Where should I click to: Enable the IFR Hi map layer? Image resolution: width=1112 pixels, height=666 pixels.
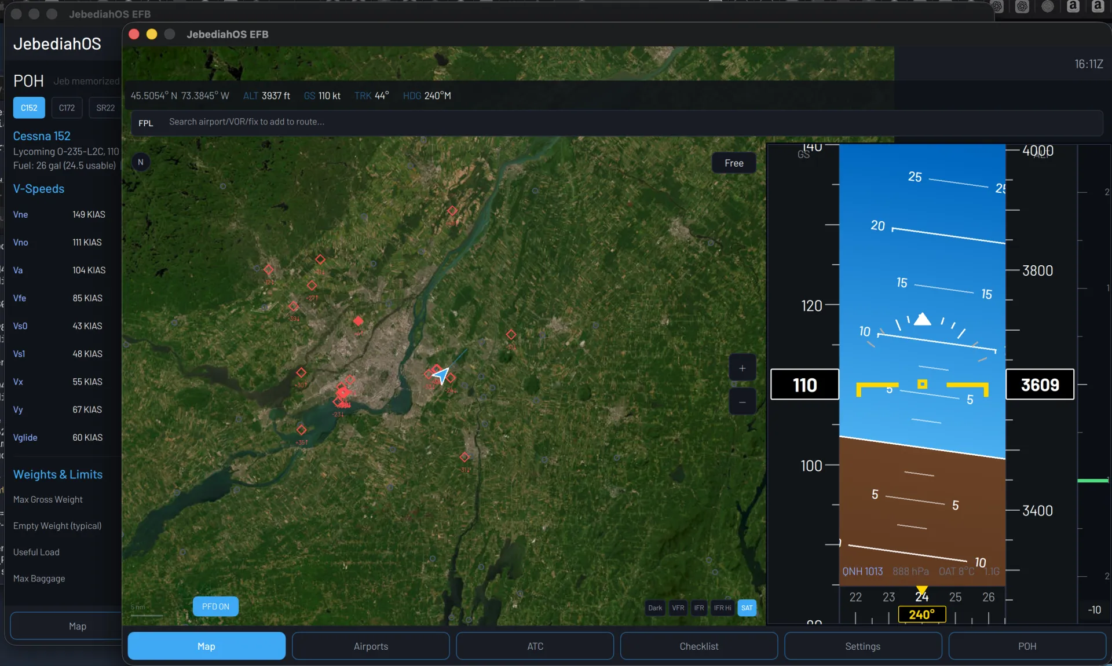[722, 608]
